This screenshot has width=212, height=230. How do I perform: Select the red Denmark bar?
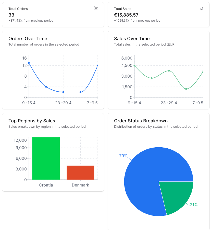click(80, 172)
